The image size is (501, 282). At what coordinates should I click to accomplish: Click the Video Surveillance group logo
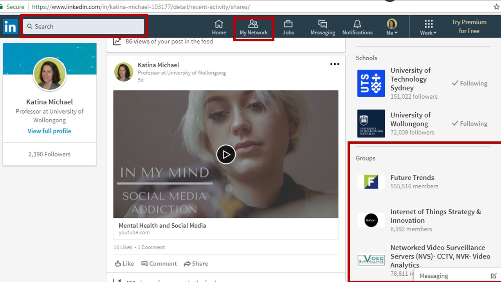[x=371, y=260]
